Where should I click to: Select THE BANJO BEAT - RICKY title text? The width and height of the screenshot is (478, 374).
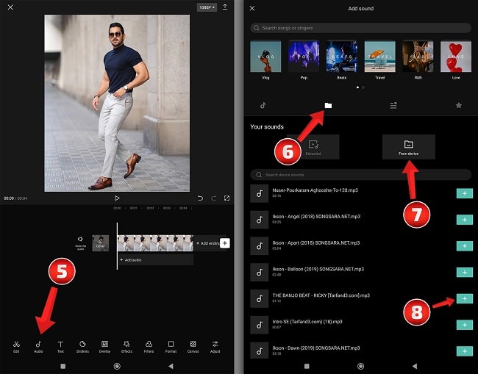pos(321,295)
